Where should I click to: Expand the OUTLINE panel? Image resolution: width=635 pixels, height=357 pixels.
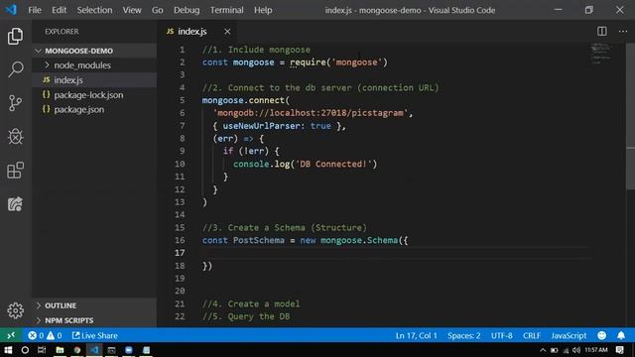(x=94, y=305)
